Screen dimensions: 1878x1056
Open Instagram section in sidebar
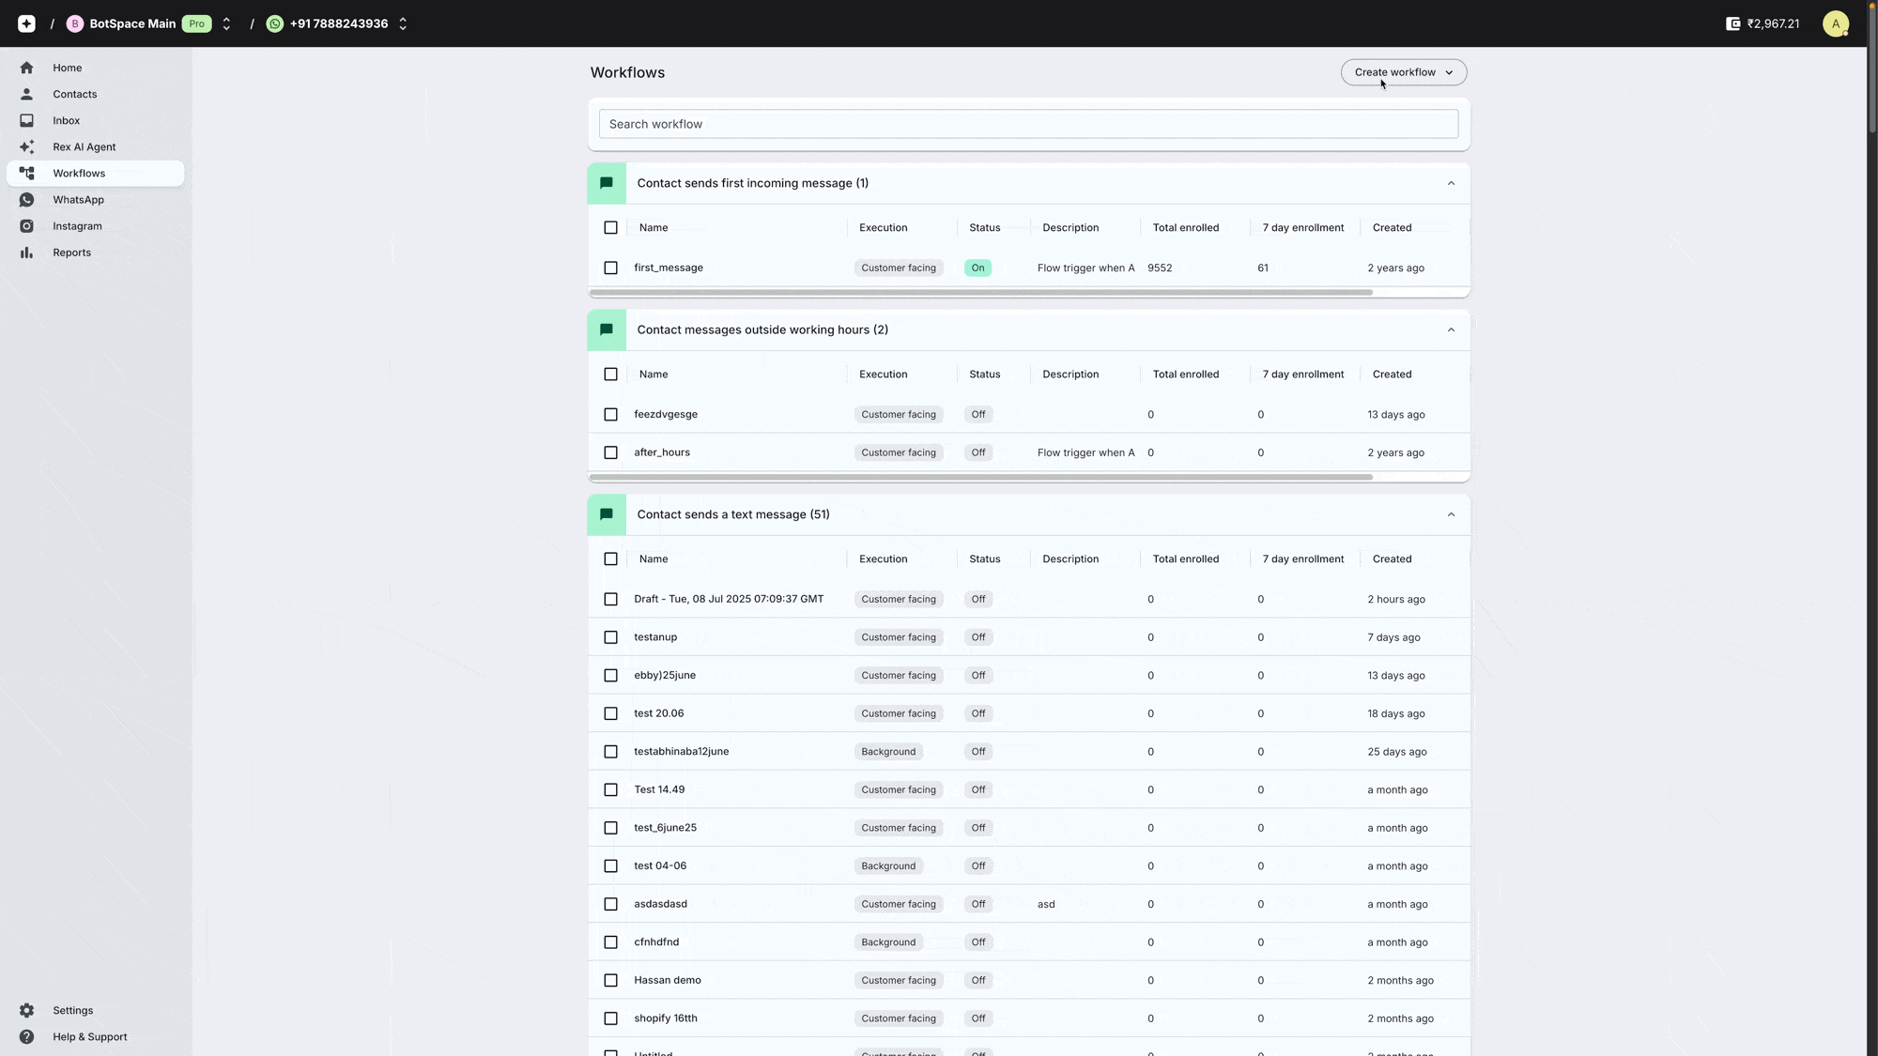pos(95,226)
